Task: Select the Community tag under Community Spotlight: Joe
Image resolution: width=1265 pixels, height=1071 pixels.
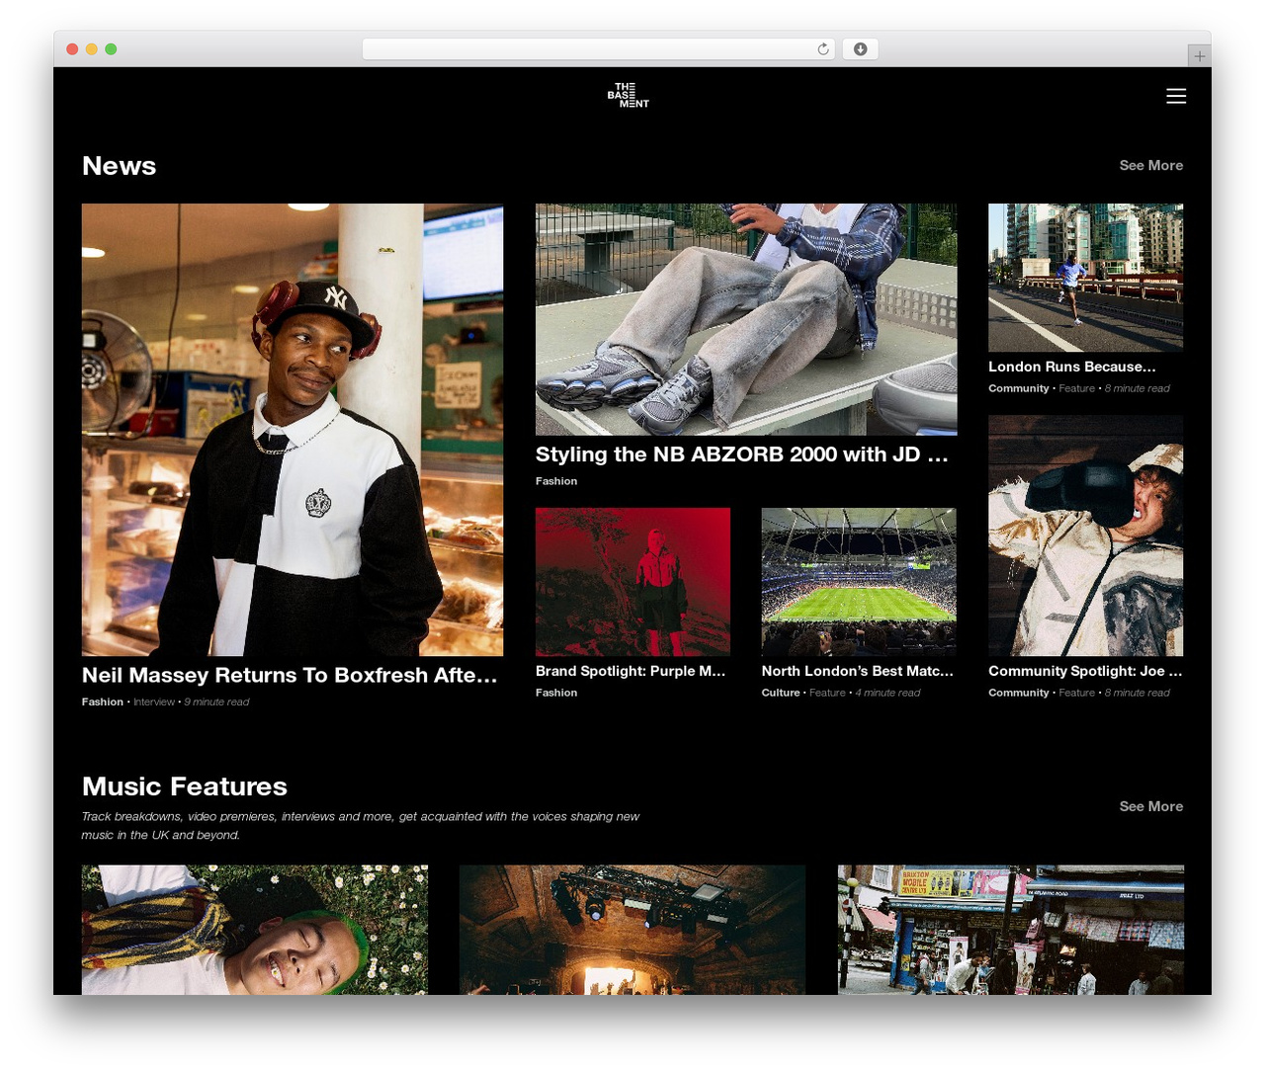Action: point(1019,693)
